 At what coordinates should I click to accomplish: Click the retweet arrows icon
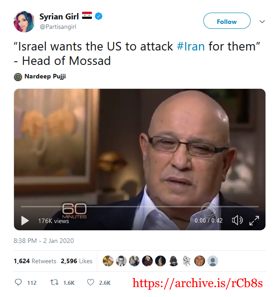tap(55, 283)
